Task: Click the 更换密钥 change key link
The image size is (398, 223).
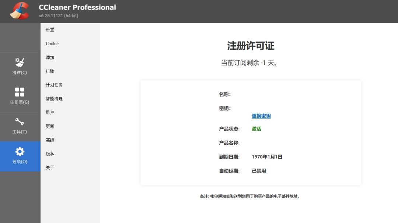Action: (x=261, y=116)
